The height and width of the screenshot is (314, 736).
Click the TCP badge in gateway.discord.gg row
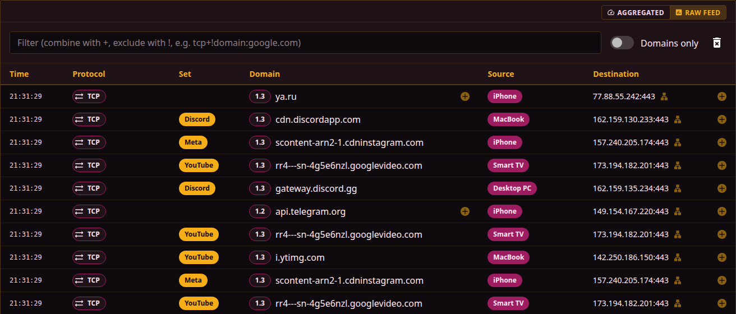tap(89, 188)
